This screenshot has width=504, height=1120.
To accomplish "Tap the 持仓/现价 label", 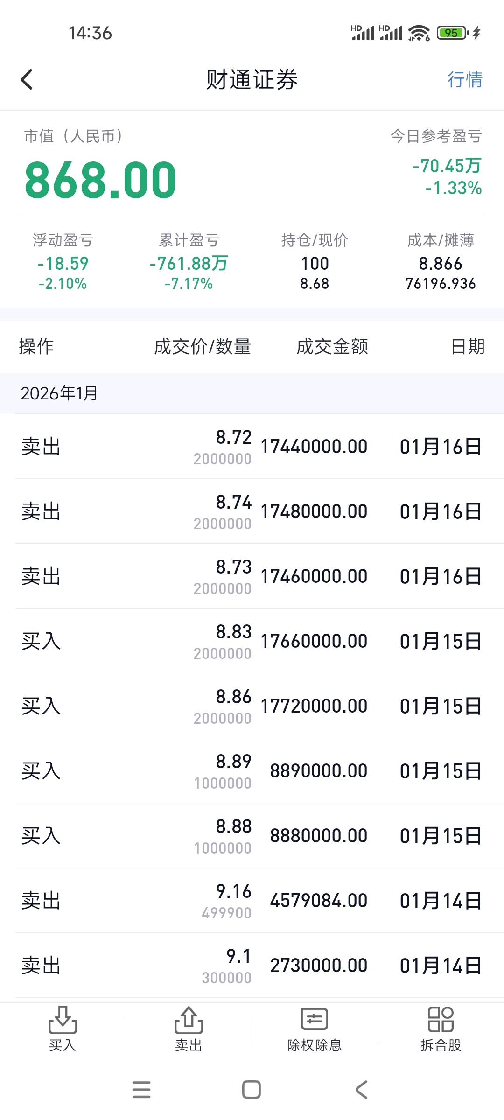I will 315,240.
